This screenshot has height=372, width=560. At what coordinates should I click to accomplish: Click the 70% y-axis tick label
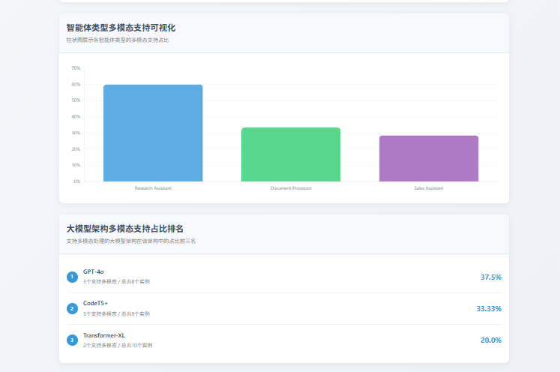[x=76, y=68]
